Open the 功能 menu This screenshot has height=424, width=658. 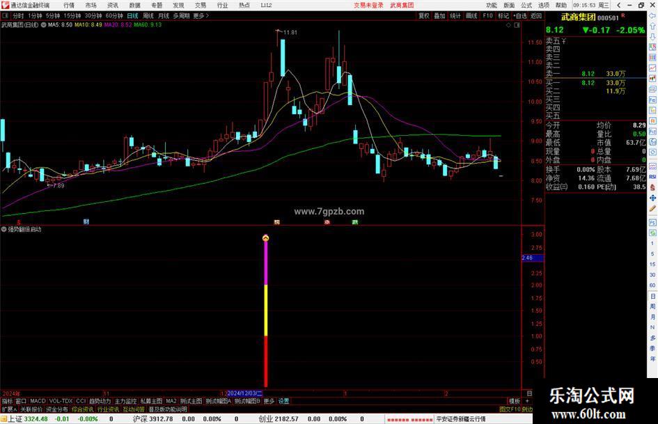click(x=492, y=5)
